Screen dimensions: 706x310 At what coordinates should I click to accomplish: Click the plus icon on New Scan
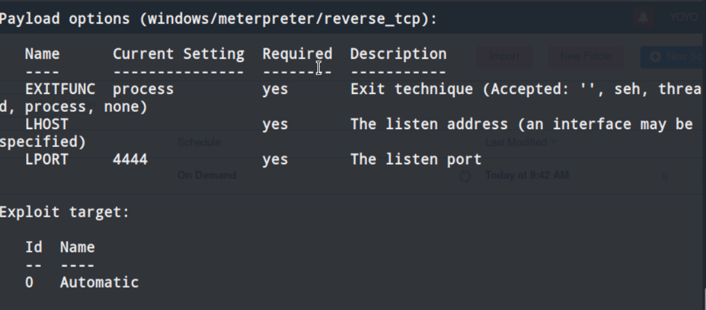[x=655, y=56]
